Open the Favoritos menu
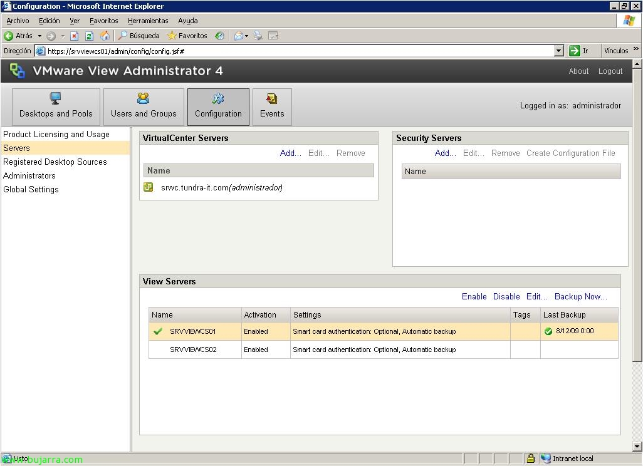Viewport: 643px width, 466px height. (104, 21)
